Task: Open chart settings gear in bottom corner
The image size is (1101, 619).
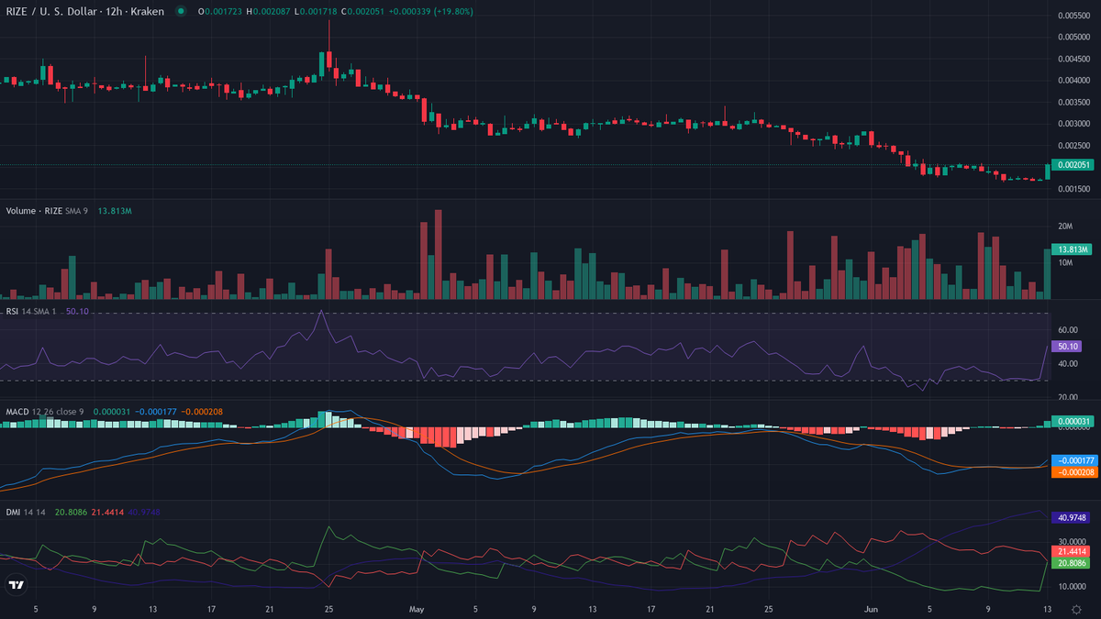Action: coord(1075,609)
